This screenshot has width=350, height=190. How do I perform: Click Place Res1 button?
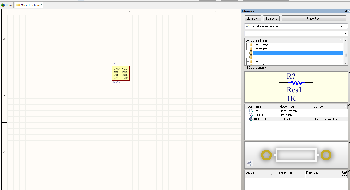pos(314,19)
